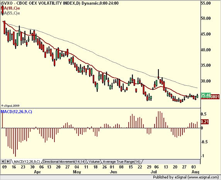
Task: Click the May month label on time axis
Action: click(x=77, y=172)
